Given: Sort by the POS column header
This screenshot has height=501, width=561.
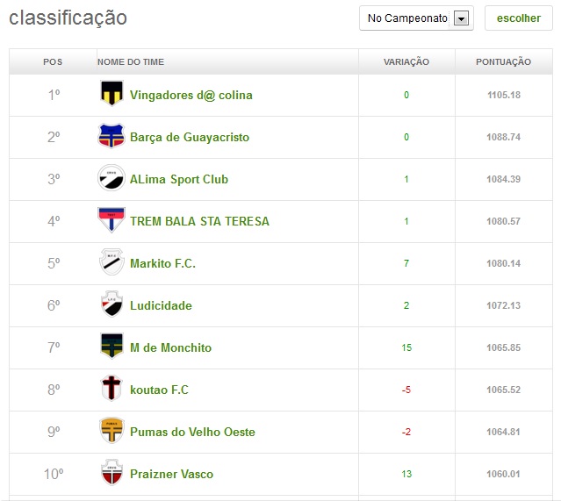Looking at the screenshot, I should coord(53,61).
